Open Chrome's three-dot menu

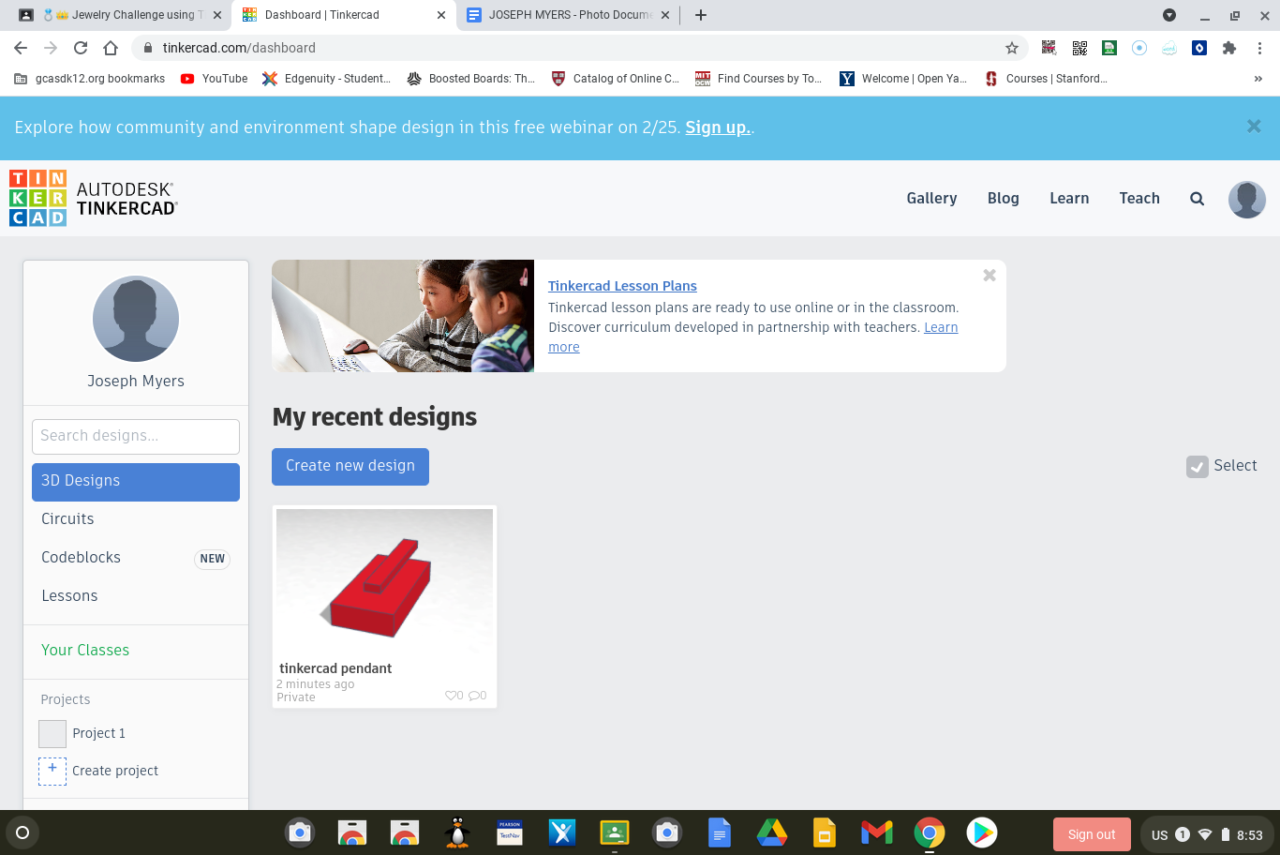[x=1260, y=48]
